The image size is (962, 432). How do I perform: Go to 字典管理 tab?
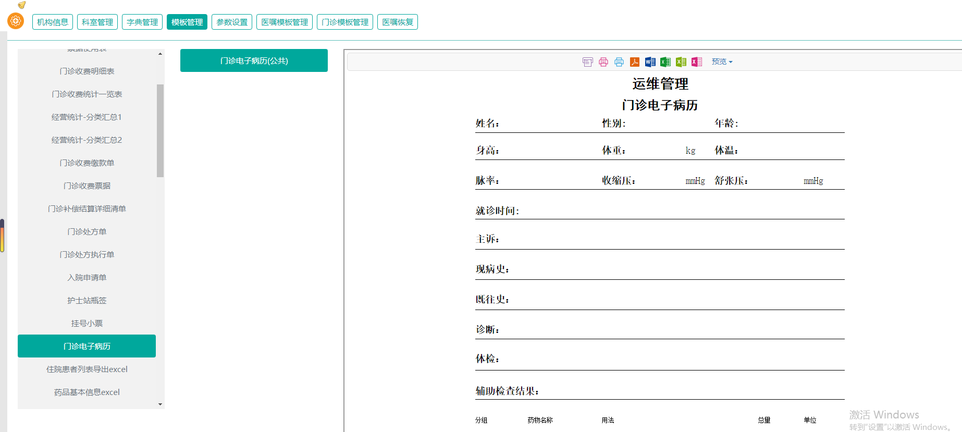pyautogui.click(x=142, y=22)
